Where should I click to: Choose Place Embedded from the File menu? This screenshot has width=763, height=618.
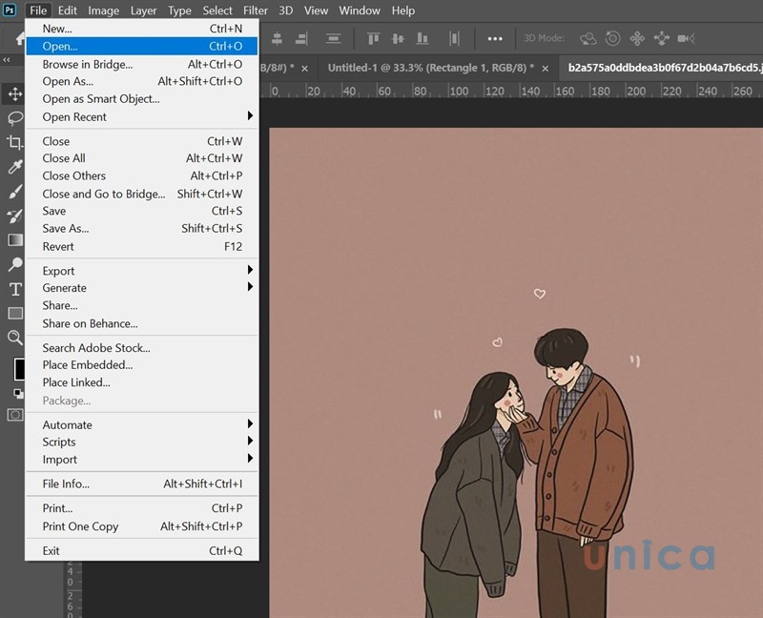point(88,364)
